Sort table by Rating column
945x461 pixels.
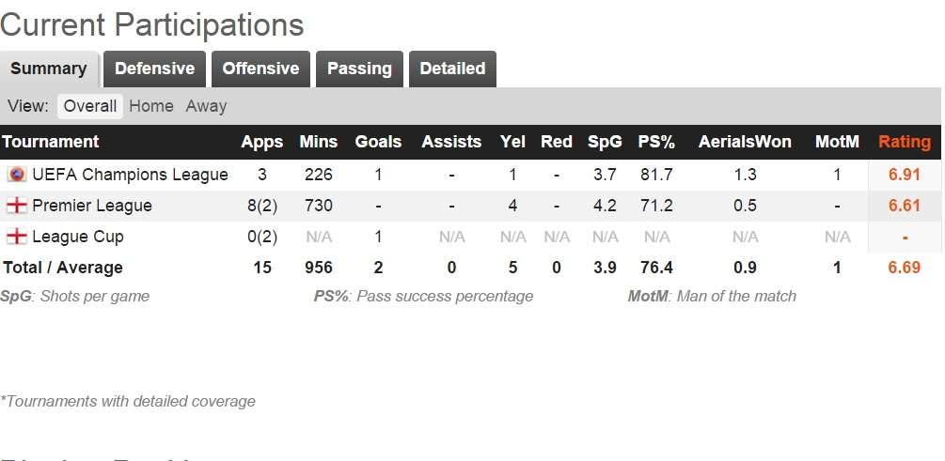(904, 142)
